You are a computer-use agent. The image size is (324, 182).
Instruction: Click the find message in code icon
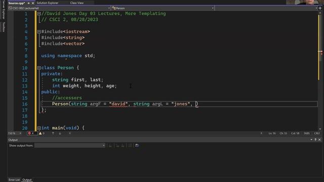pyautogui.click(x=110, y=146)
